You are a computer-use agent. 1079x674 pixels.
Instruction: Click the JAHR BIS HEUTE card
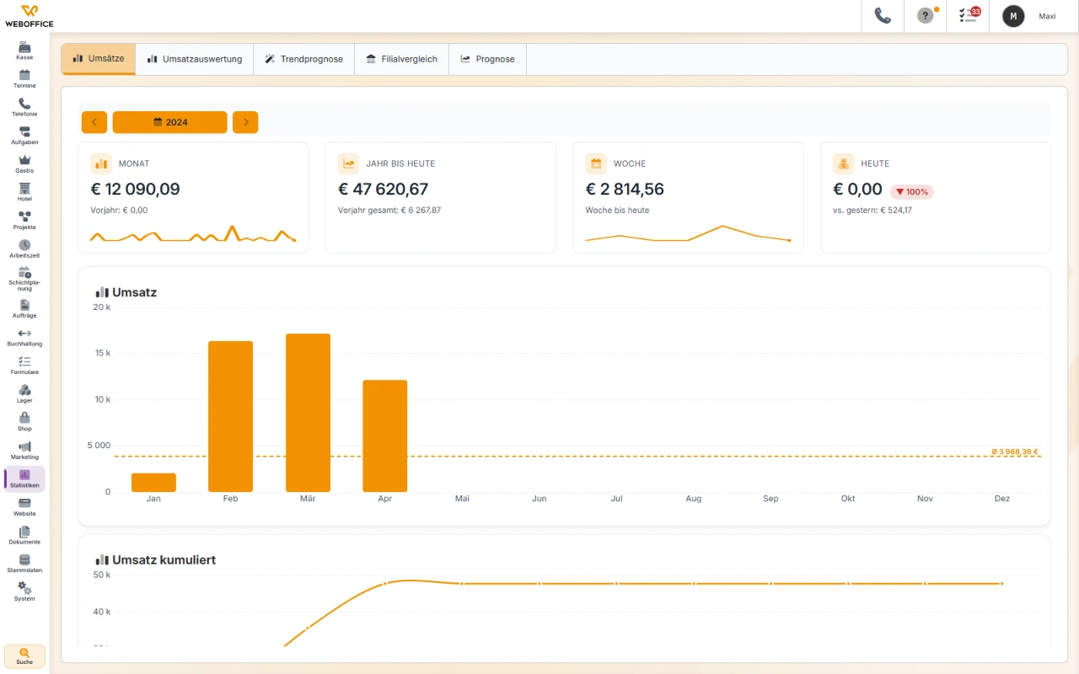pos(441,197)
